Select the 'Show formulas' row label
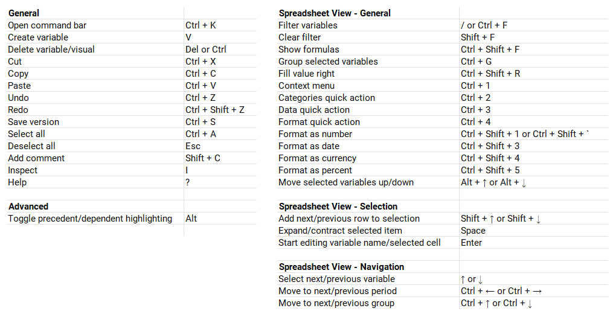613x317 pixels. [x=309, y=50]
